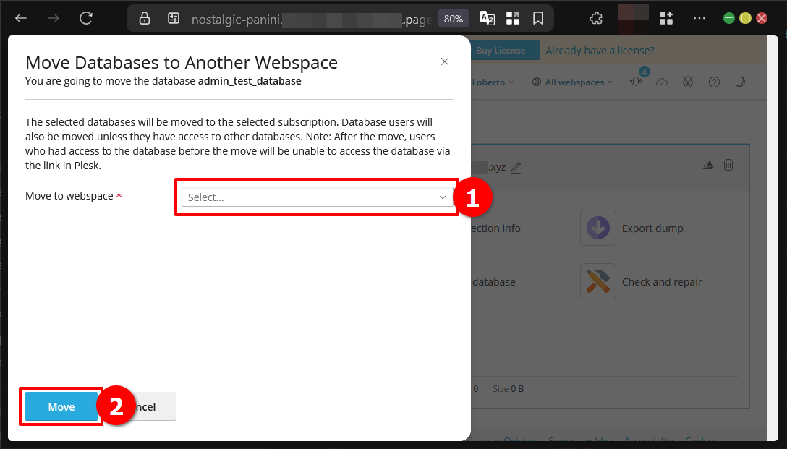Open the Move to webspace dropdown
787x449 pixels.
click(317, 197)
